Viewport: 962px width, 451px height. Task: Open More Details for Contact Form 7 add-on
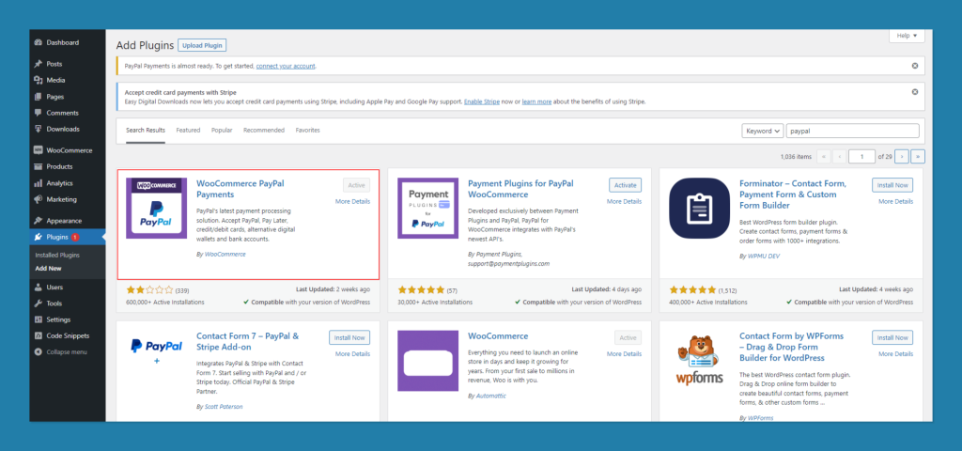click(353, 354)
